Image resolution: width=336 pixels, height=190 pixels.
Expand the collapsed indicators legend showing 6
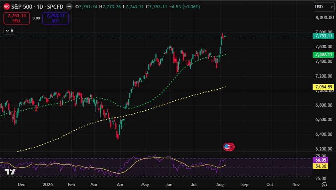click(9, 31)
